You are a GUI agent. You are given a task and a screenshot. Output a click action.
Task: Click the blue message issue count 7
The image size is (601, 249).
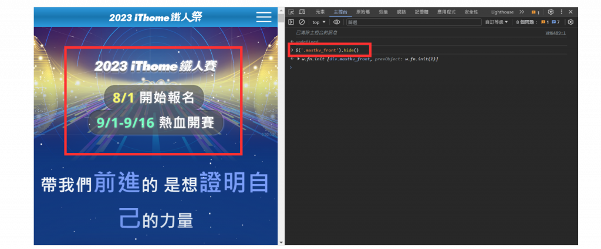pyautogui.click(x=556, y=22)
